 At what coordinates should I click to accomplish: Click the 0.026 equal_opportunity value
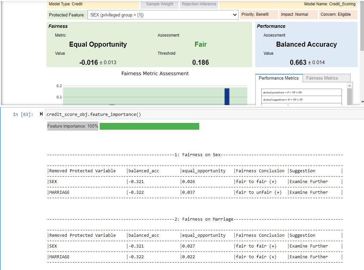pyautogui.click(x=189, y=181)
